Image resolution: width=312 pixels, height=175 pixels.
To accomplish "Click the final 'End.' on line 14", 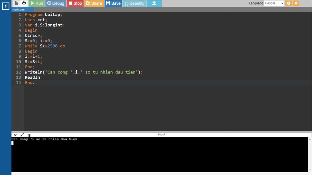I will [30, 83].
